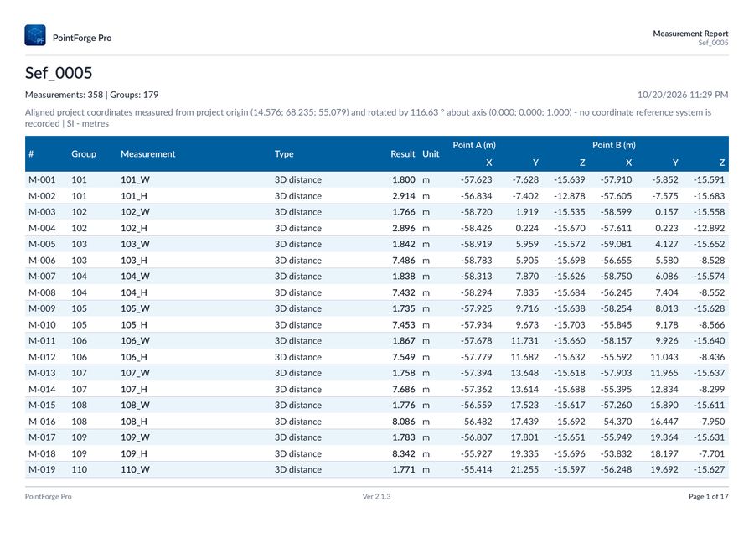Select row ID M-007
Screen dimensions: 754x533
click(x=42, y=277)
